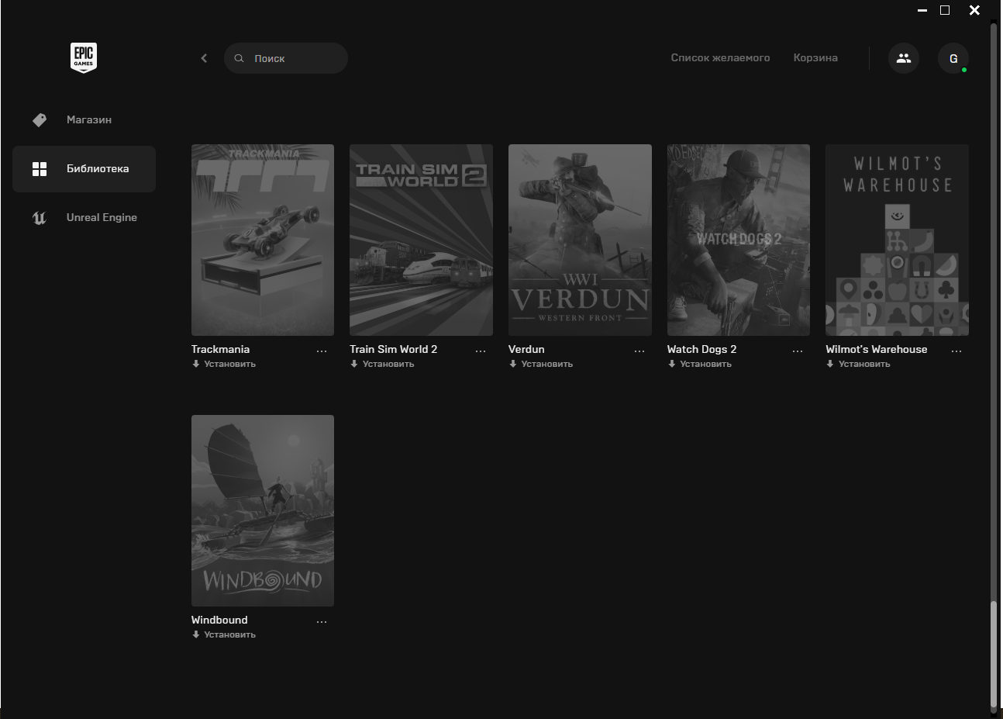1003x719 pixels.
Task: Install Windbound via Установить
Action: [x=224, y=634]
